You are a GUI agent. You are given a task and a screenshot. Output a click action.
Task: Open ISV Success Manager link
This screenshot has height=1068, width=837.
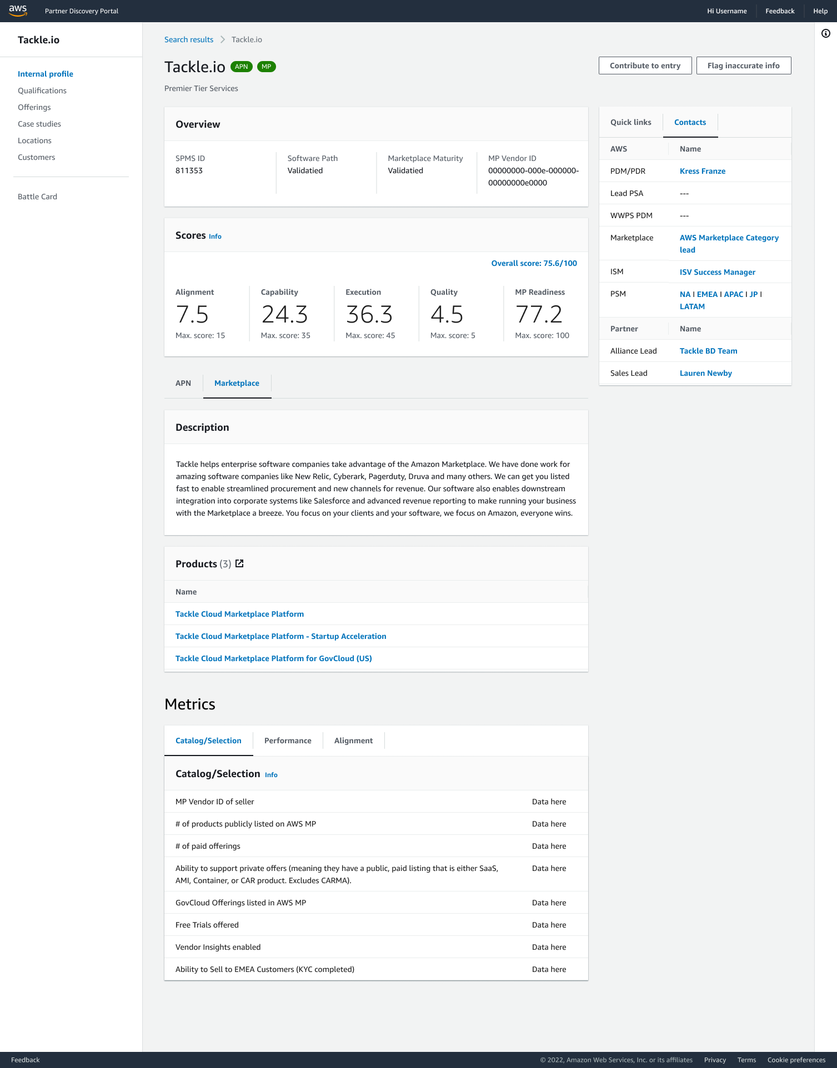pos(718,272)
